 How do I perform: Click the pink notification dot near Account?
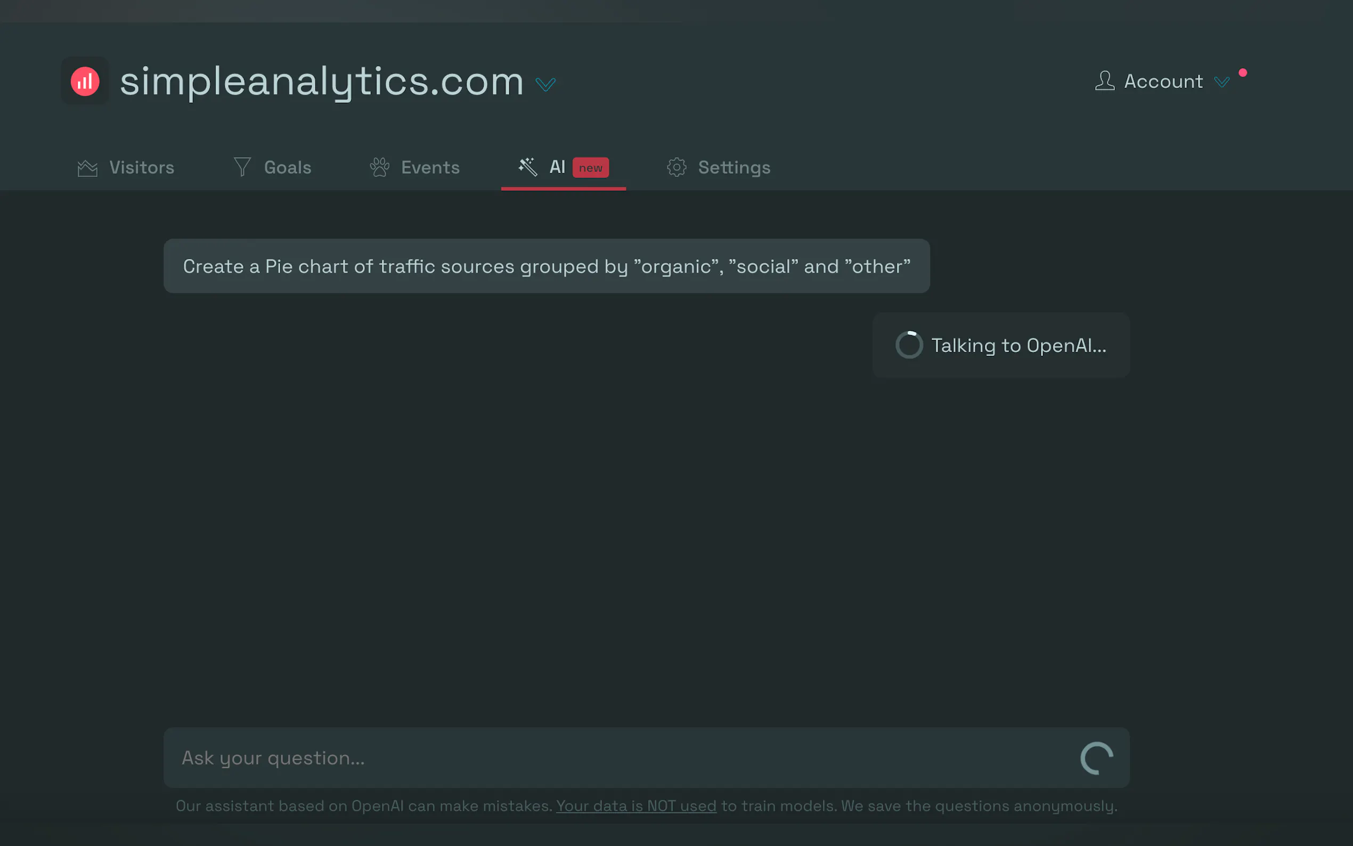click(1243, 73)
